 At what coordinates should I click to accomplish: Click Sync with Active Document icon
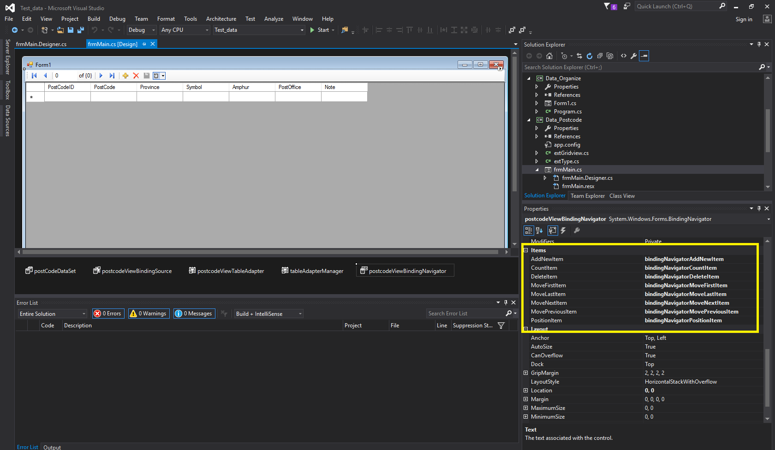[x=579, y=56]
